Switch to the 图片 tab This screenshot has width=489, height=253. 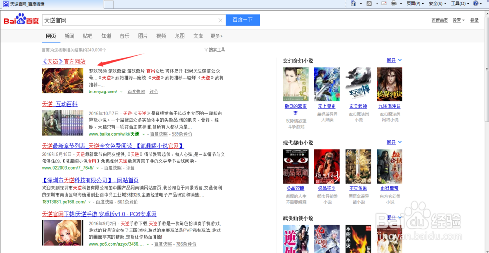tap(143, 36)
